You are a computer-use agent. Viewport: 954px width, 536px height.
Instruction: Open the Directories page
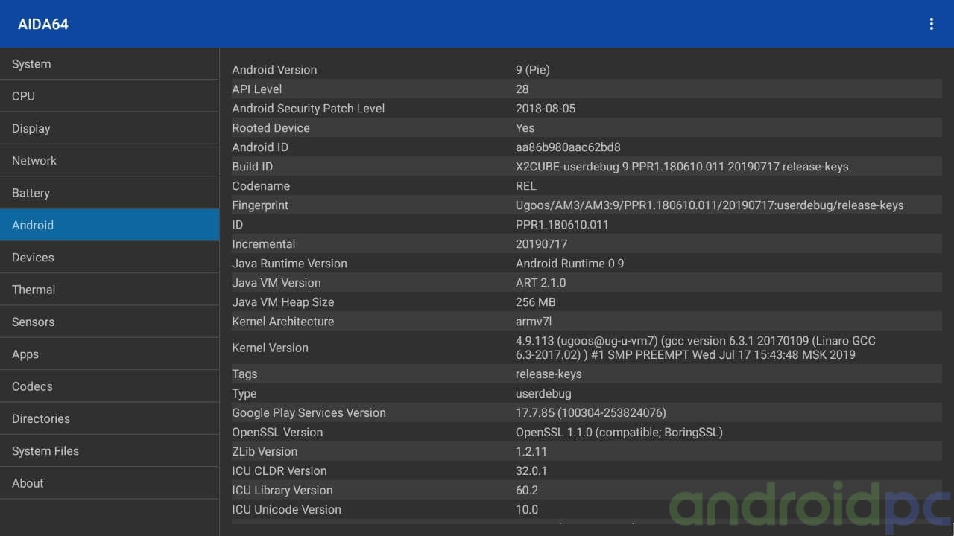[x=110, y=418]
